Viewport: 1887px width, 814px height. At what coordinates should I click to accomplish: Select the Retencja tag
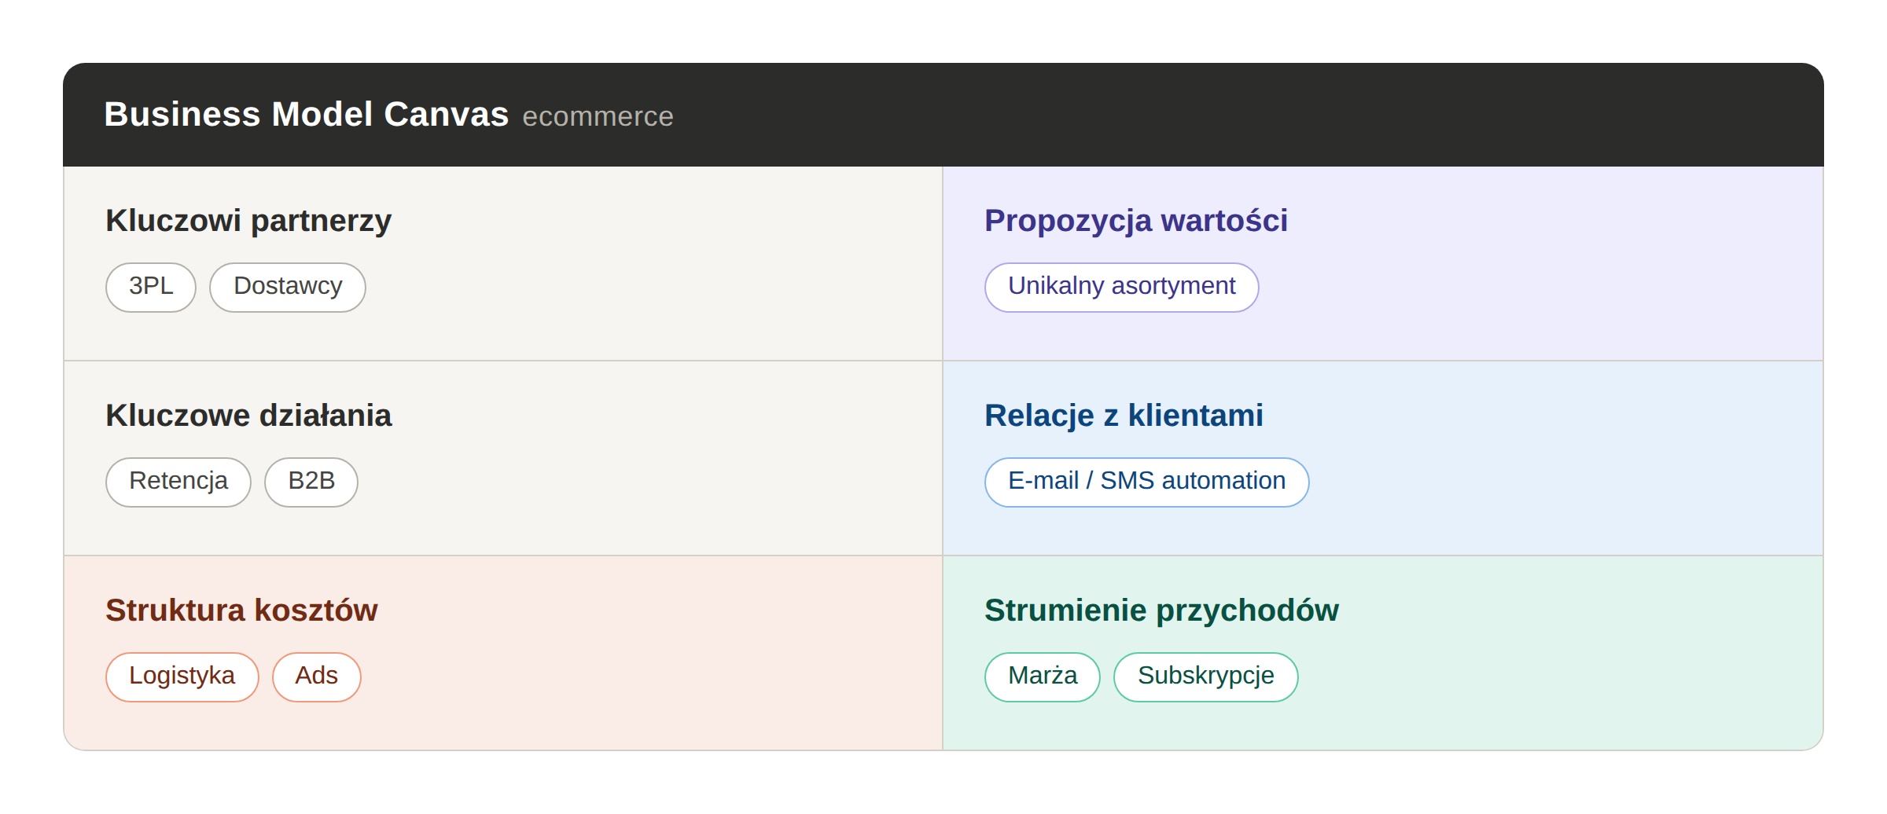click(178, 482)
